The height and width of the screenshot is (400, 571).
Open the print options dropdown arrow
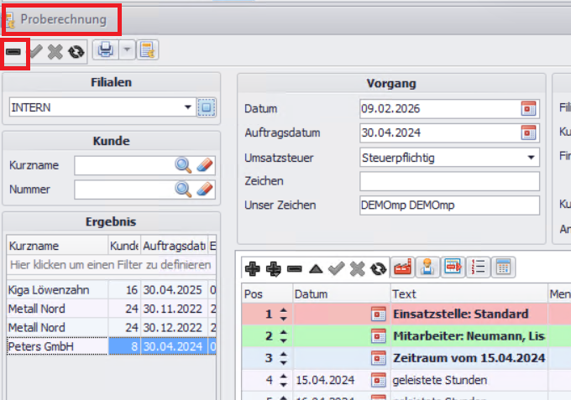126,51
